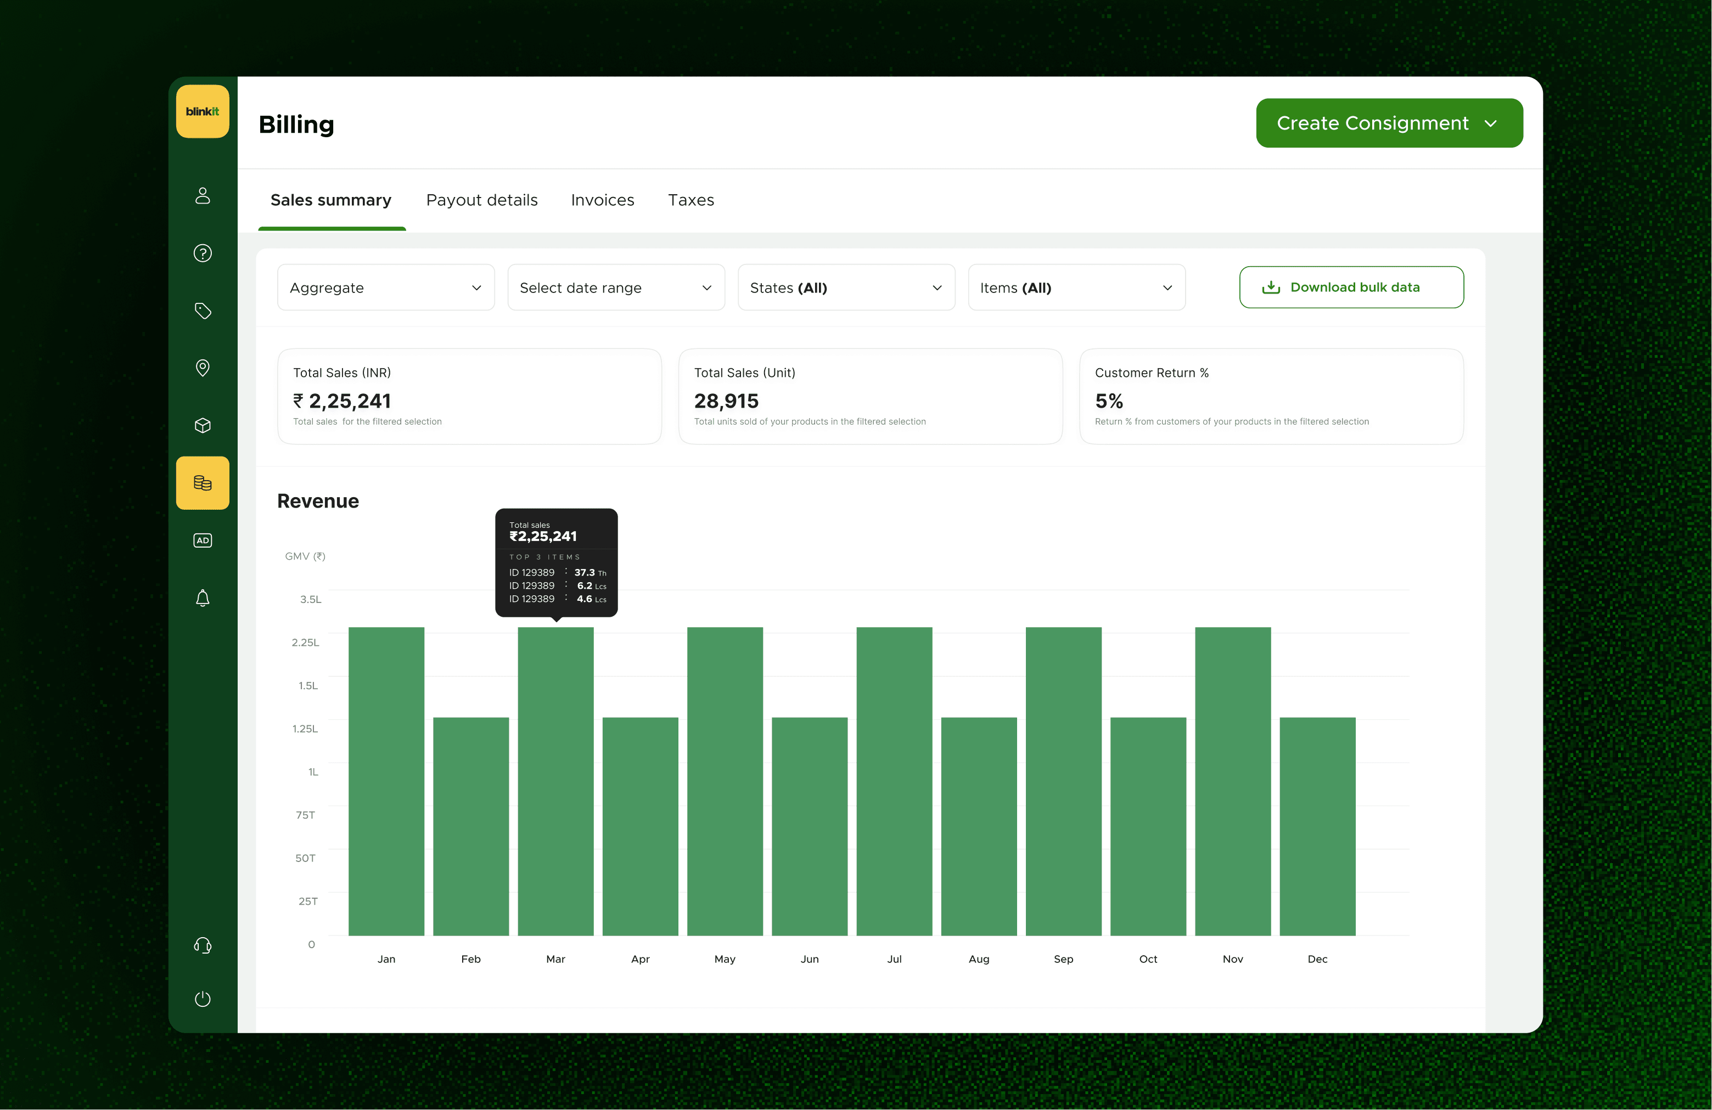The image size is (1712, 1110).
Task: Open the notifications bell icon
Action: 202,598
